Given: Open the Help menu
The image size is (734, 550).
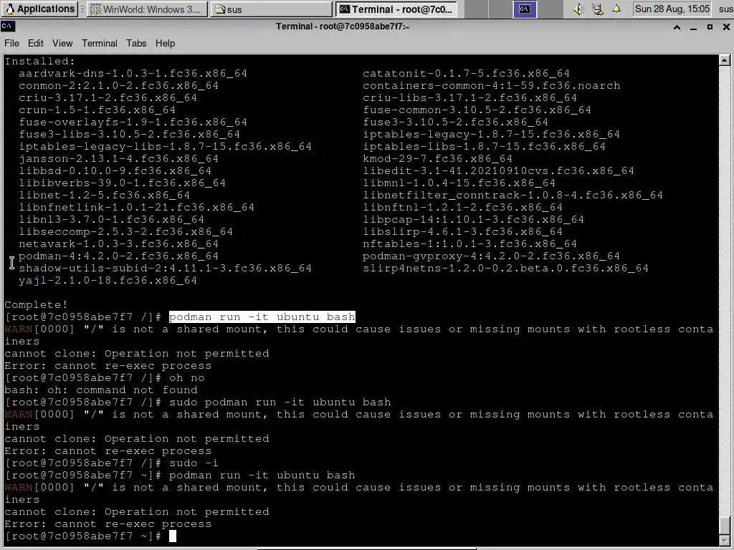Looking at the screenshot, I should click(166, 43).
